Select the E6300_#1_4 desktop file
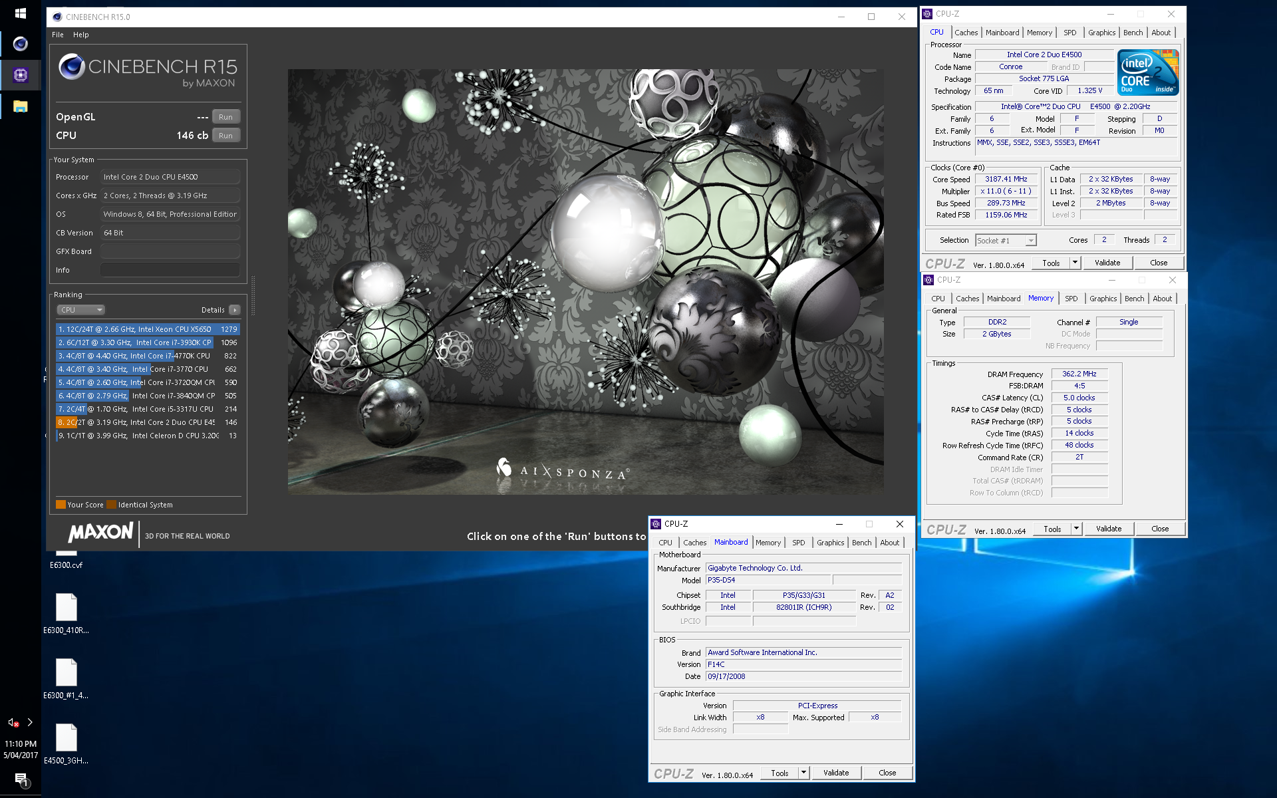 66,678
